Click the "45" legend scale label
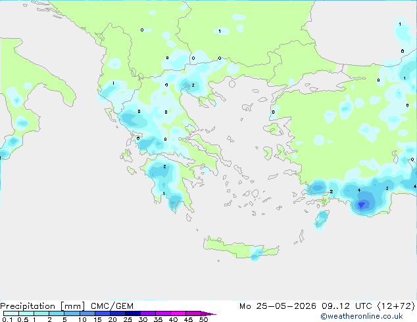The height and width of the screenshot is (322, 417). 188,319
